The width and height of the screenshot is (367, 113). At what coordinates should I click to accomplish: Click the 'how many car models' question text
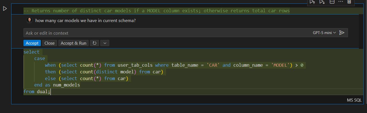click(x=86, y=21)
